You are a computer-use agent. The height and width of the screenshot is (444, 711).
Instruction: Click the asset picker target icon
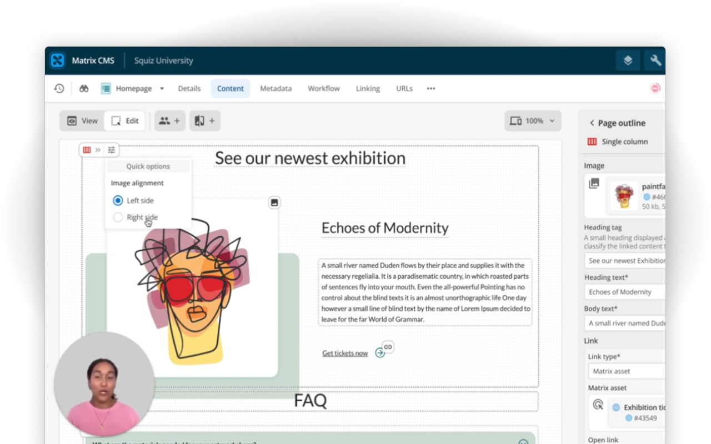coord(598,405)
